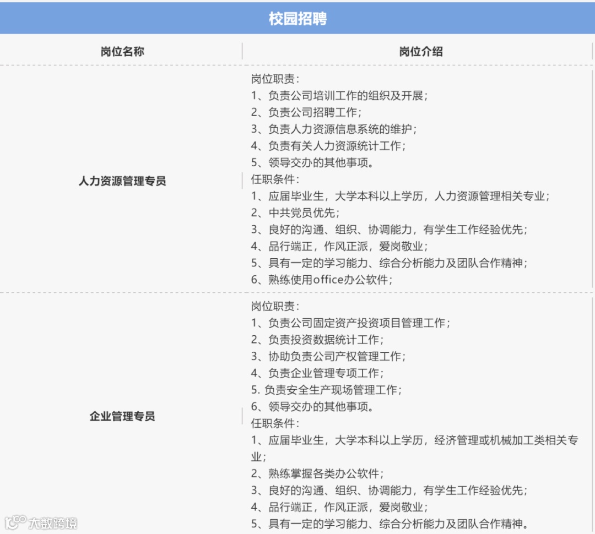Image resolution: width=595 pixels, height=534 pixels.
Task: Click the line 经济管理或机械加工类相关专 requirement
Action: point(415,440)
